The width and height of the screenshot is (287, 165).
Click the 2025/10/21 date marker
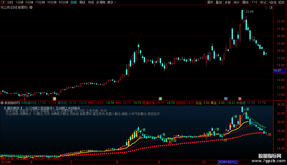(228, 162)
